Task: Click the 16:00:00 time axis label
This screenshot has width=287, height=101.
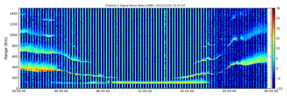Action: coord(187,91)
